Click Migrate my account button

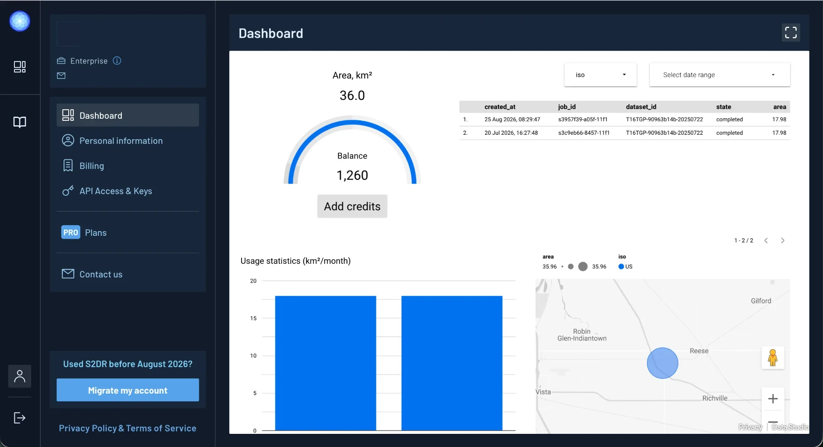[128, 390]
